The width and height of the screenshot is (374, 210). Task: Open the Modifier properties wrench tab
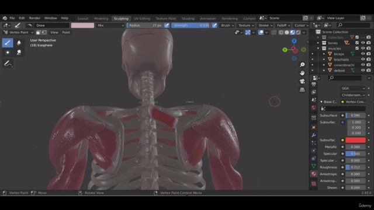click(314, 135)
